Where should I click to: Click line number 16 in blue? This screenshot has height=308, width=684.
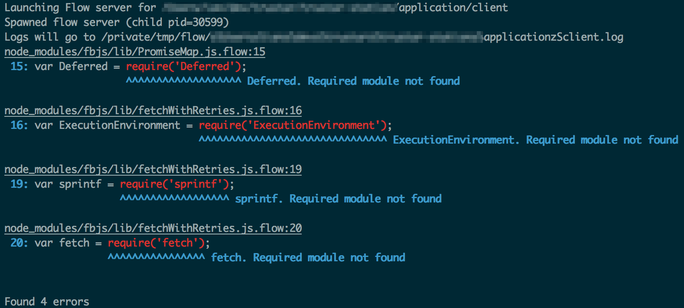(16, 125)
